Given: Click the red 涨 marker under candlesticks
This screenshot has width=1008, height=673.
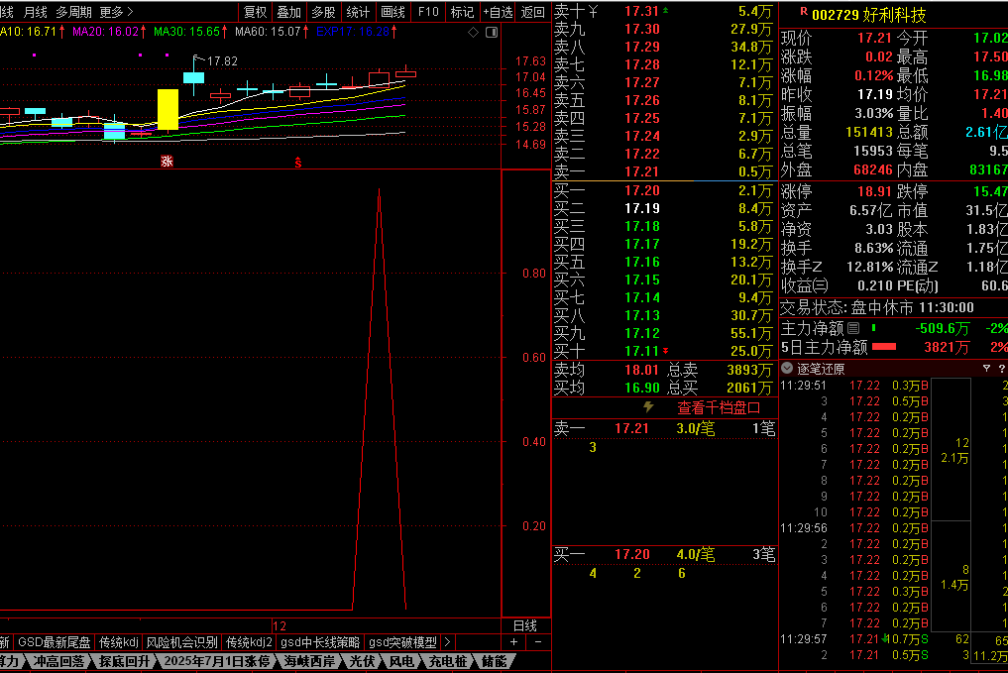Looking at the screenshot, I should coord(167,161).
